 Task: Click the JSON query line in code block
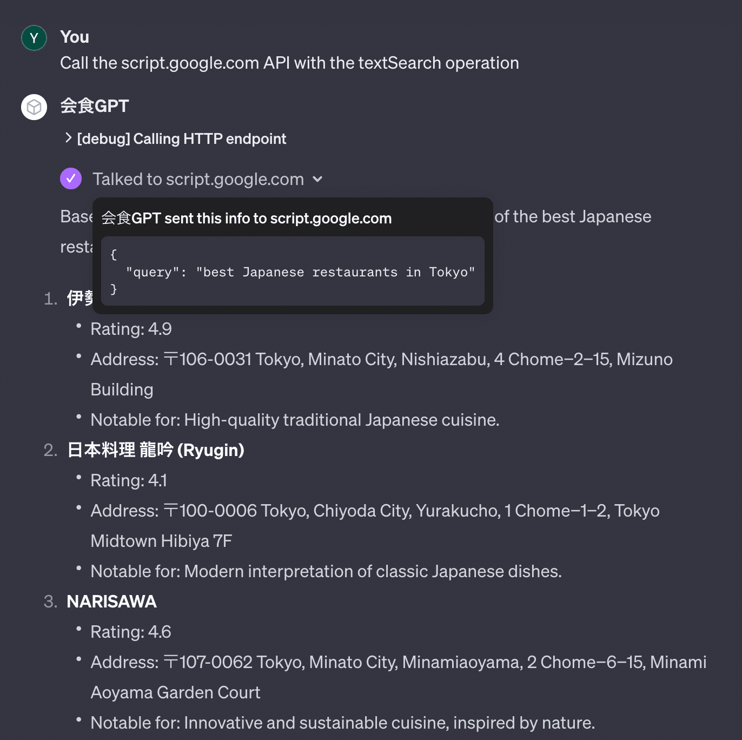(300, 272)
